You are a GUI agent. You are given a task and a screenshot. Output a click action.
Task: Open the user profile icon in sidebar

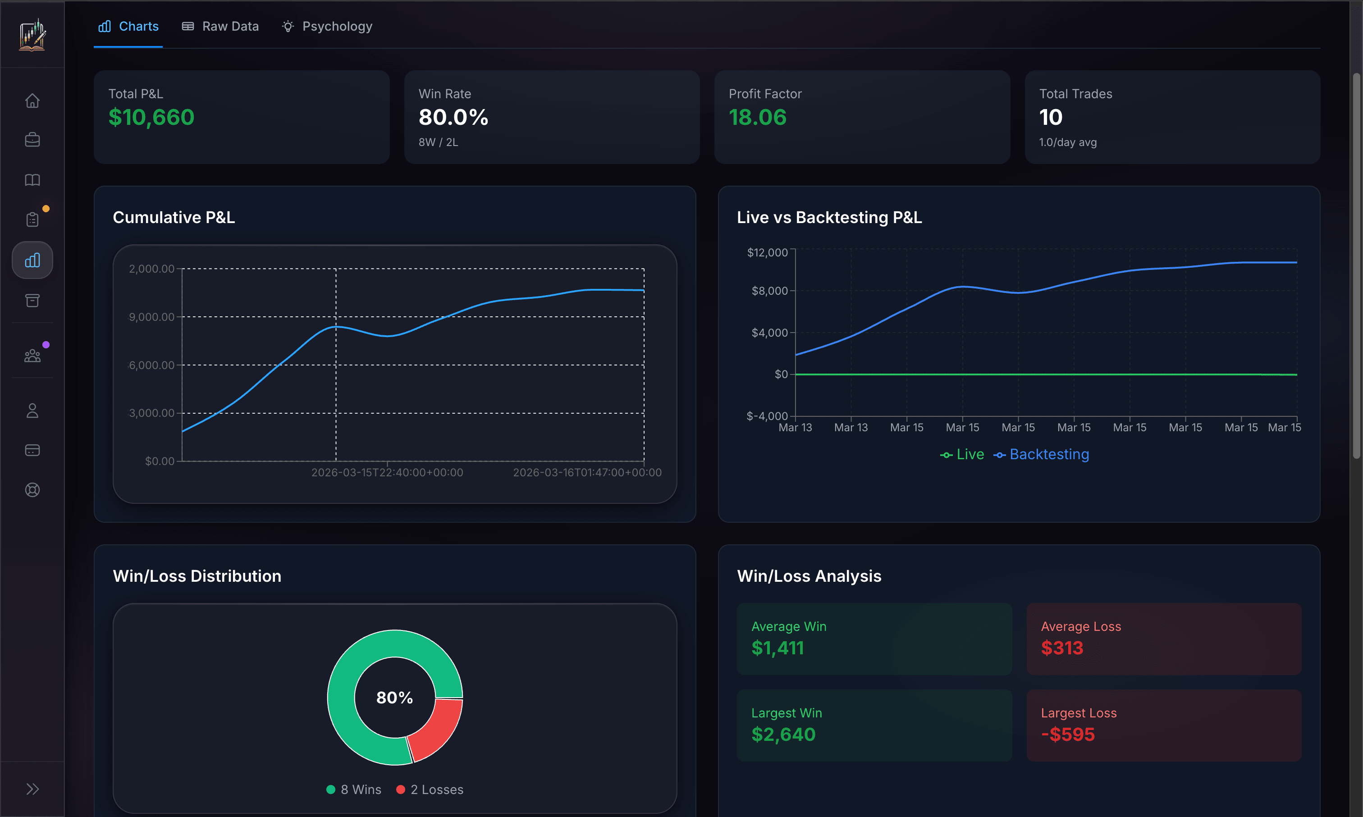coord(32,410)
